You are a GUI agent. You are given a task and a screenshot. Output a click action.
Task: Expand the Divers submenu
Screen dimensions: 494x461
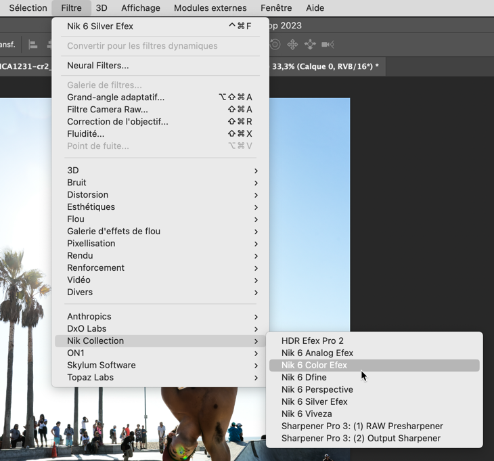(160, 292)
